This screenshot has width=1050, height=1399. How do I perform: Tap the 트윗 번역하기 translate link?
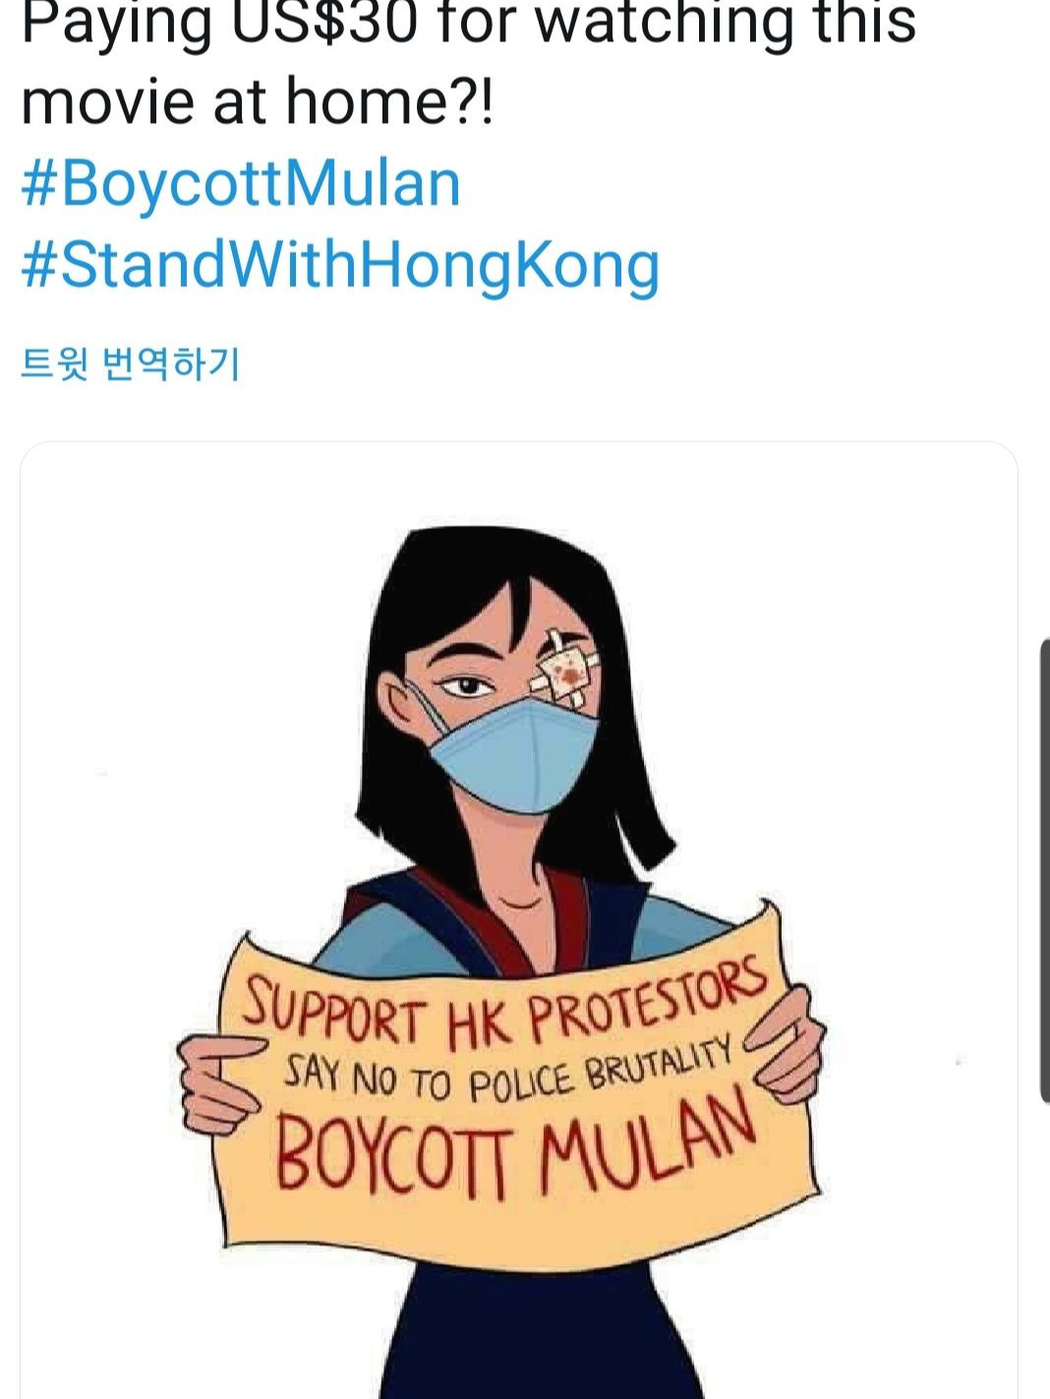pyautogui.click(x=130, y=364)
